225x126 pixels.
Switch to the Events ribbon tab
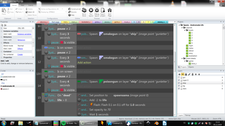(x=31, y=5)
